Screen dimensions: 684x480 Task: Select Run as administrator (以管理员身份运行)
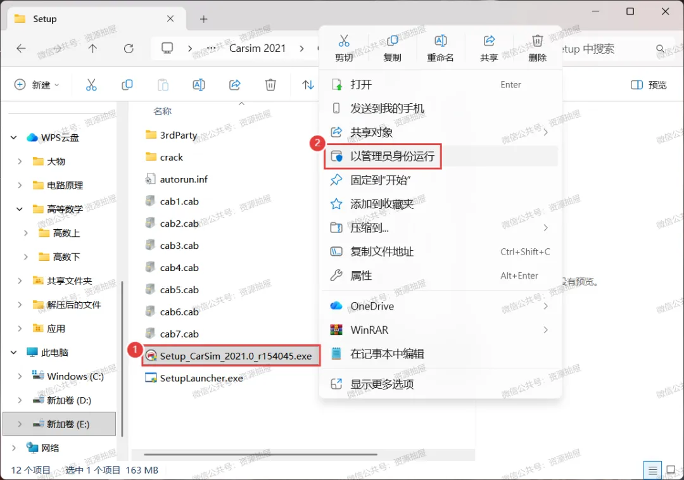coord(439,156)
